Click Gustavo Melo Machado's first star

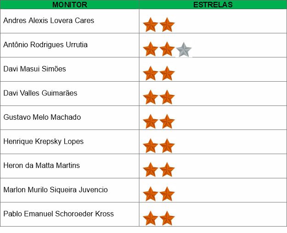[151, 122]
